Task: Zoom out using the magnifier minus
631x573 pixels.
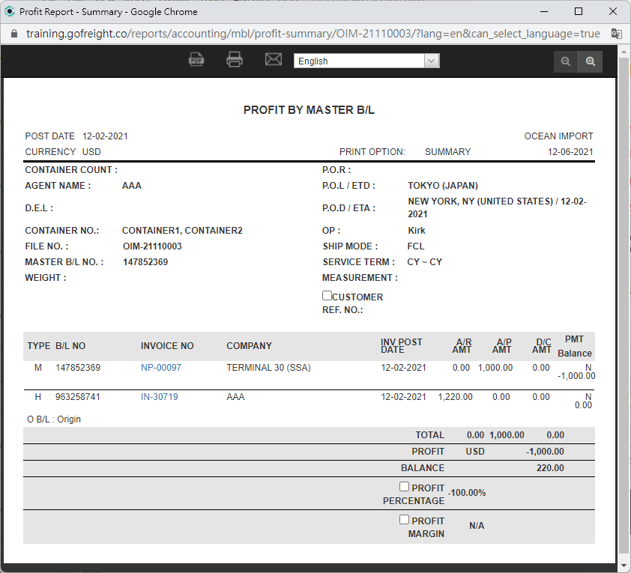Action: click(x=566, y=61)
